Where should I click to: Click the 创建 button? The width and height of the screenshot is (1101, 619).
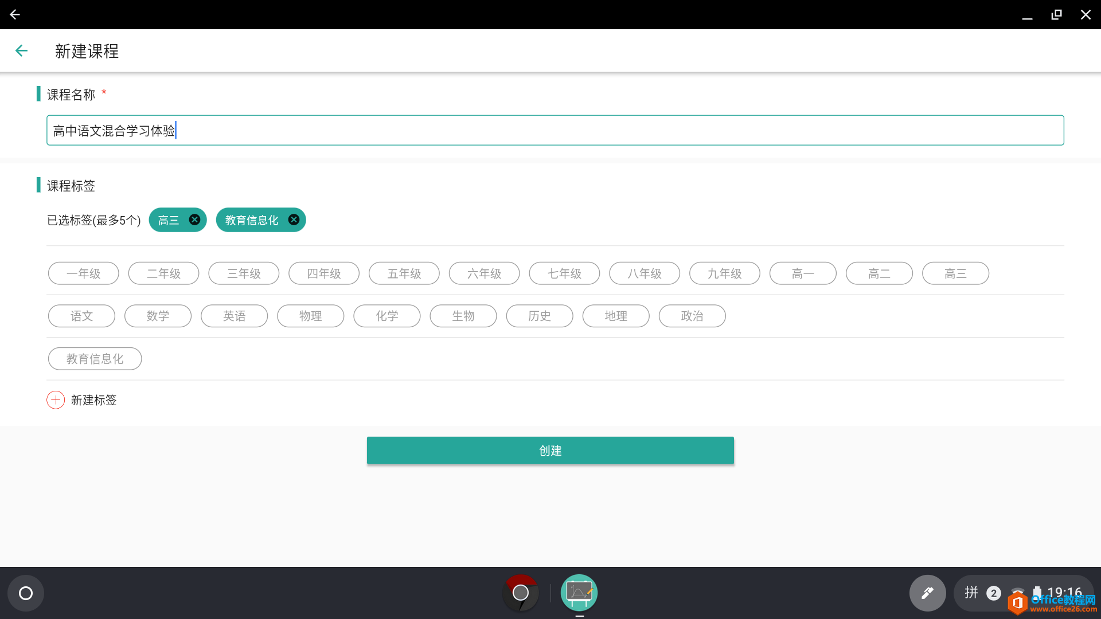coord(550,450)
